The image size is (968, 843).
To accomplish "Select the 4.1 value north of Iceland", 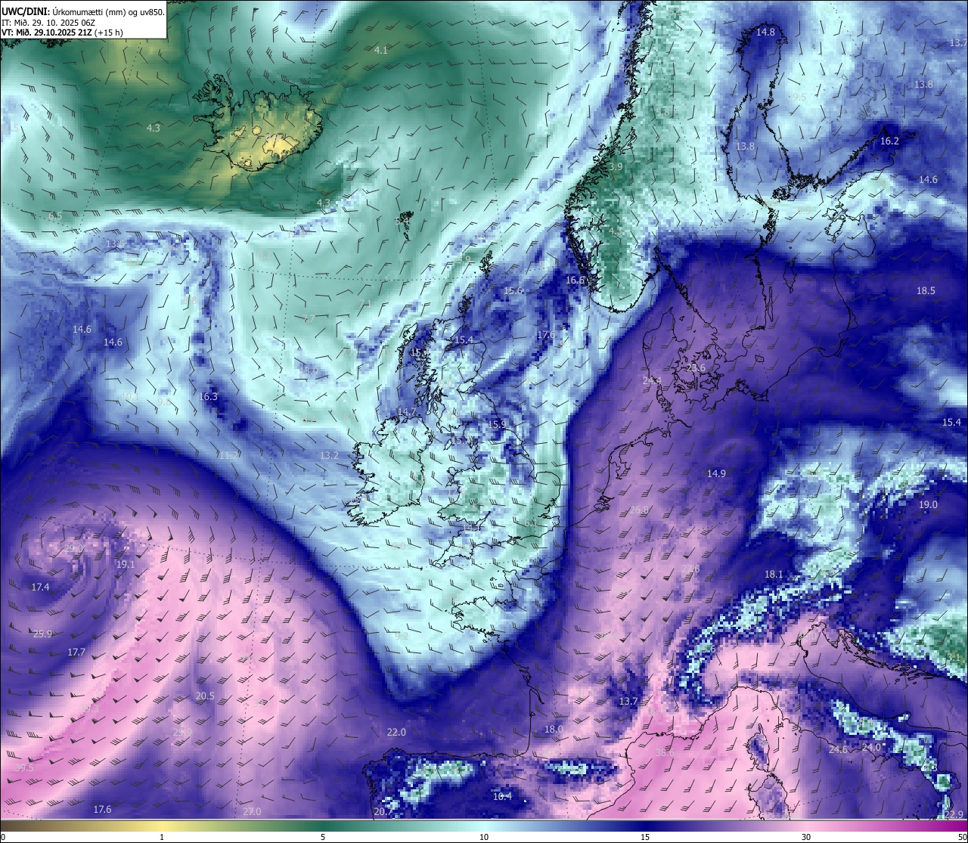I will 381,50.
